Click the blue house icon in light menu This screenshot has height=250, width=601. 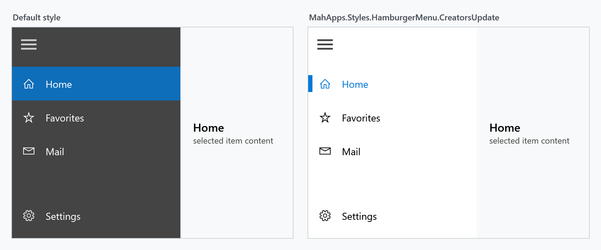[x=325, y=84]
